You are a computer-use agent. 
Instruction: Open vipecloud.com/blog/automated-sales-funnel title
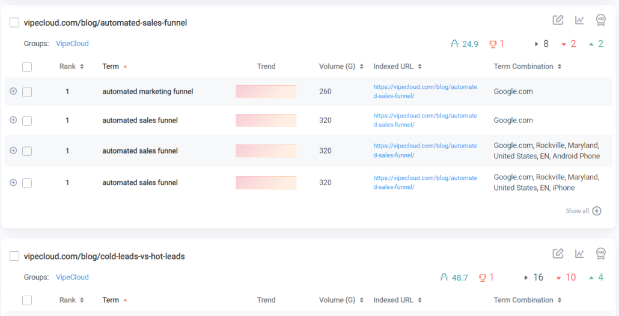[105, 23]
